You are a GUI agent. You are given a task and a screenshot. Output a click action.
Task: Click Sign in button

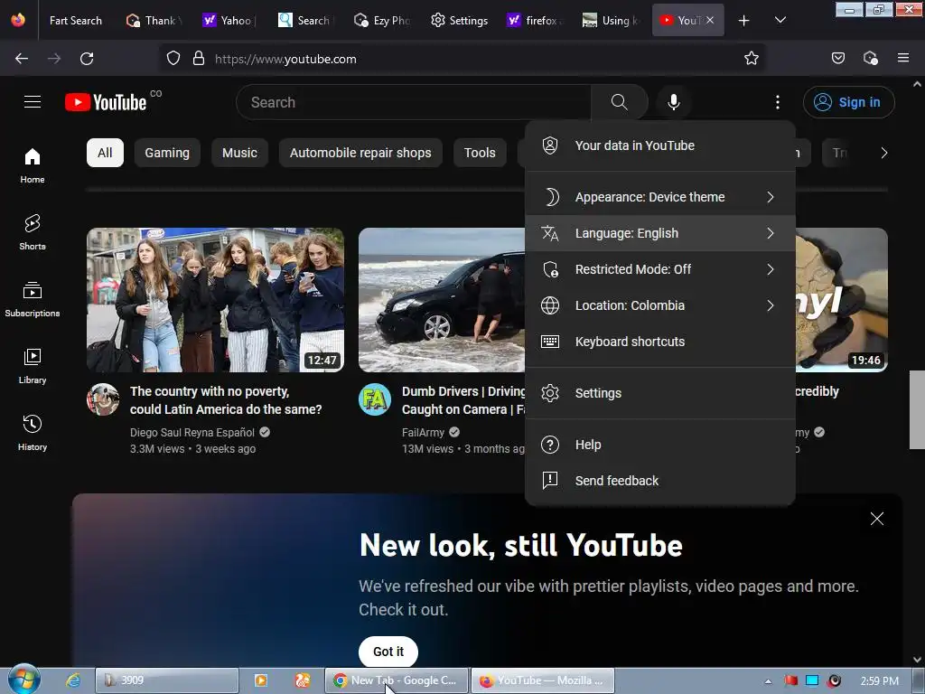(x=848, y=102)
